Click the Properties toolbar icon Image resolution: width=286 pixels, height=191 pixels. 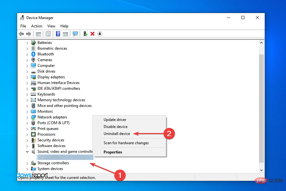[x=48, y=34]
